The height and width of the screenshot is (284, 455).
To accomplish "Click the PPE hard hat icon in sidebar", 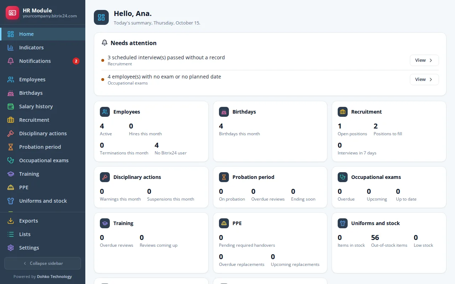I will tap(11, 187).
